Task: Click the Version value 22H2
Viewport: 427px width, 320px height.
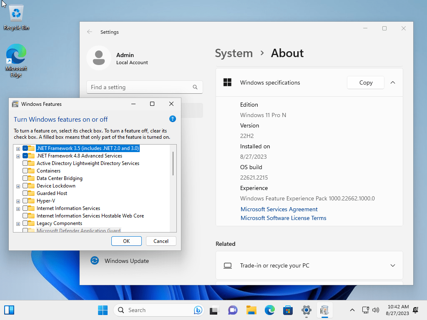Action: point(247,136)
